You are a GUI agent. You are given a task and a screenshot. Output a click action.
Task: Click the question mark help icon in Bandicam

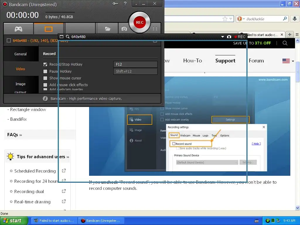(125, 4)
